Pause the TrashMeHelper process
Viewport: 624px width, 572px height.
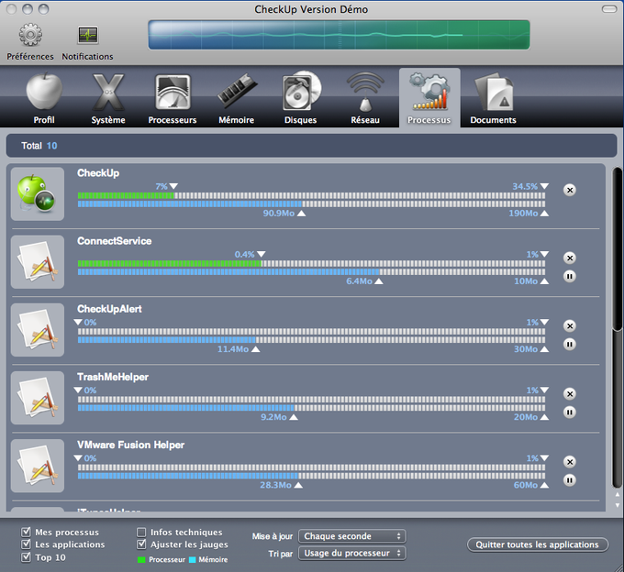[570, 412]
